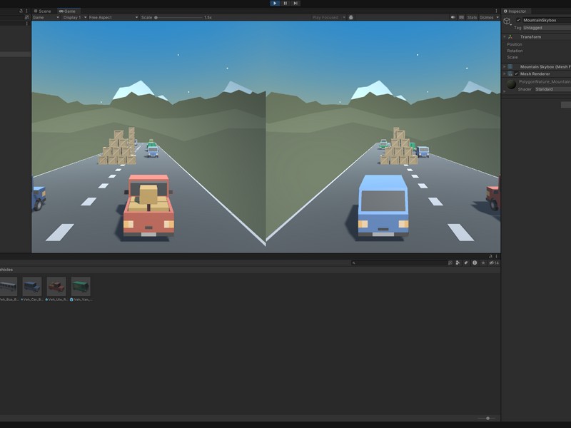The width and height of the screenshot is (571, 428).
Task: Switch to the Scene tab
Action: coord(43,11)
